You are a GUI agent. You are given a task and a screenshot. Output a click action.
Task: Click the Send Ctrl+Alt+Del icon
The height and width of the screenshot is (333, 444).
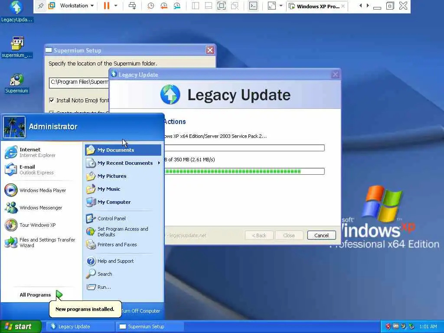132,6
